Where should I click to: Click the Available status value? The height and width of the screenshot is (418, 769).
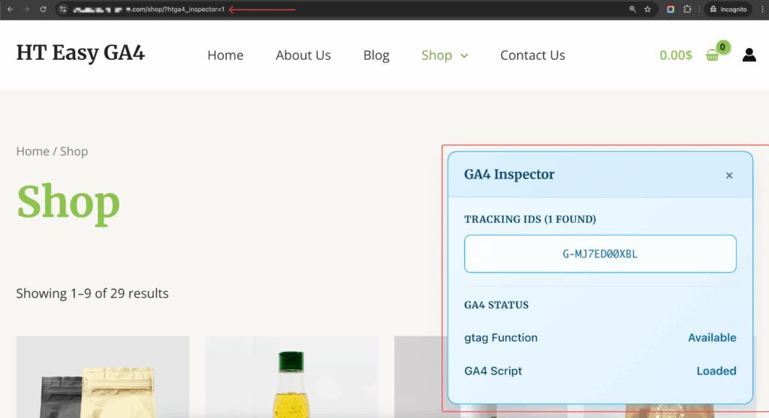coord(712,338)
